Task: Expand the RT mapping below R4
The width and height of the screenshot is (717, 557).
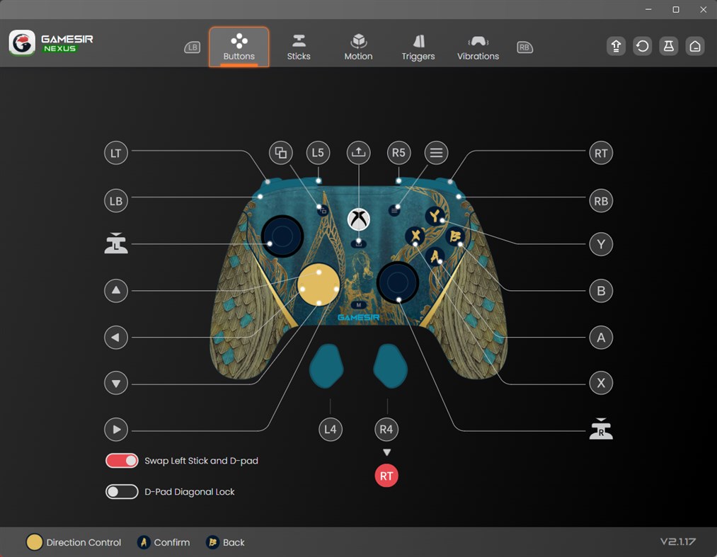Action: pyautogui.click(x=386, y=475)
